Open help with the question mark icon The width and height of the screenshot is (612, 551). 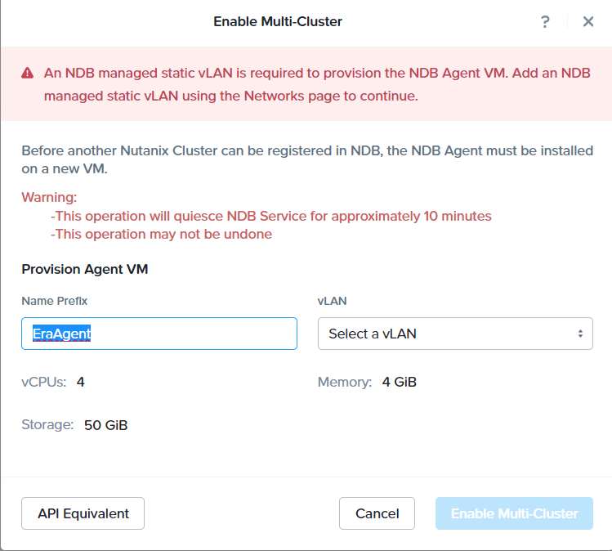pos(545,22)
